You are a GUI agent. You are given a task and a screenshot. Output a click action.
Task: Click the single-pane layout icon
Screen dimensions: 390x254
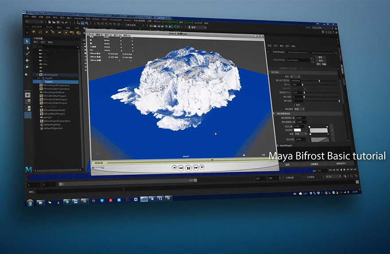point(27,95)
